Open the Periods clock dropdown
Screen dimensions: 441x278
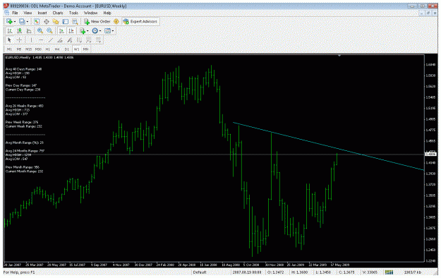(x=96, y=31)
